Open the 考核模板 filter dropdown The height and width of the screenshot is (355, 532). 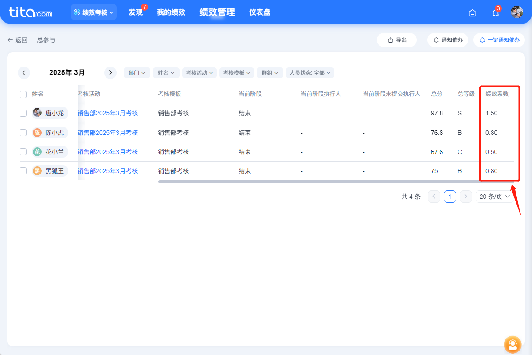coord(236,72)
